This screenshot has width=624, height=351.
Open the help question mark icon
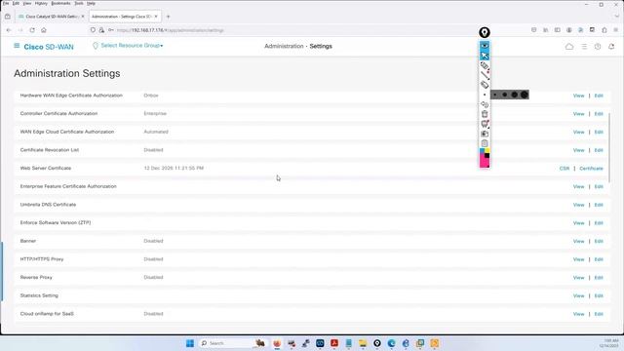pos(598,47)
